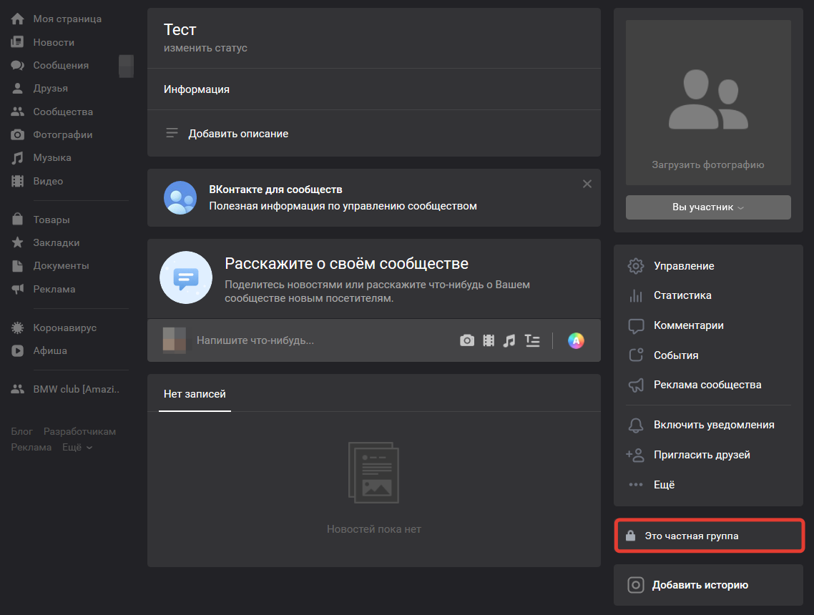This screenshot has width=814, height=615.
Task: Select the Нет записей tab
Action: (195, 394)
